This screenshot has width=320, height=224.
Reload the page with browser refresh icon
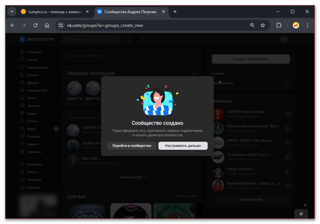tap(36, 25)
